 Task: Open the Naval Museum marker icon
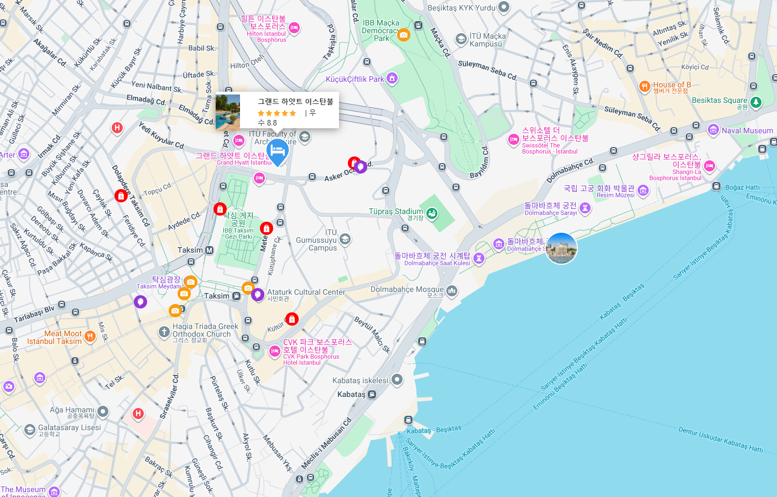coord(713,130)
